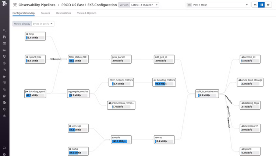The image size is (276, 156).
Task: Select the split_to_substreams node
Action: click(x=207, y=93)
